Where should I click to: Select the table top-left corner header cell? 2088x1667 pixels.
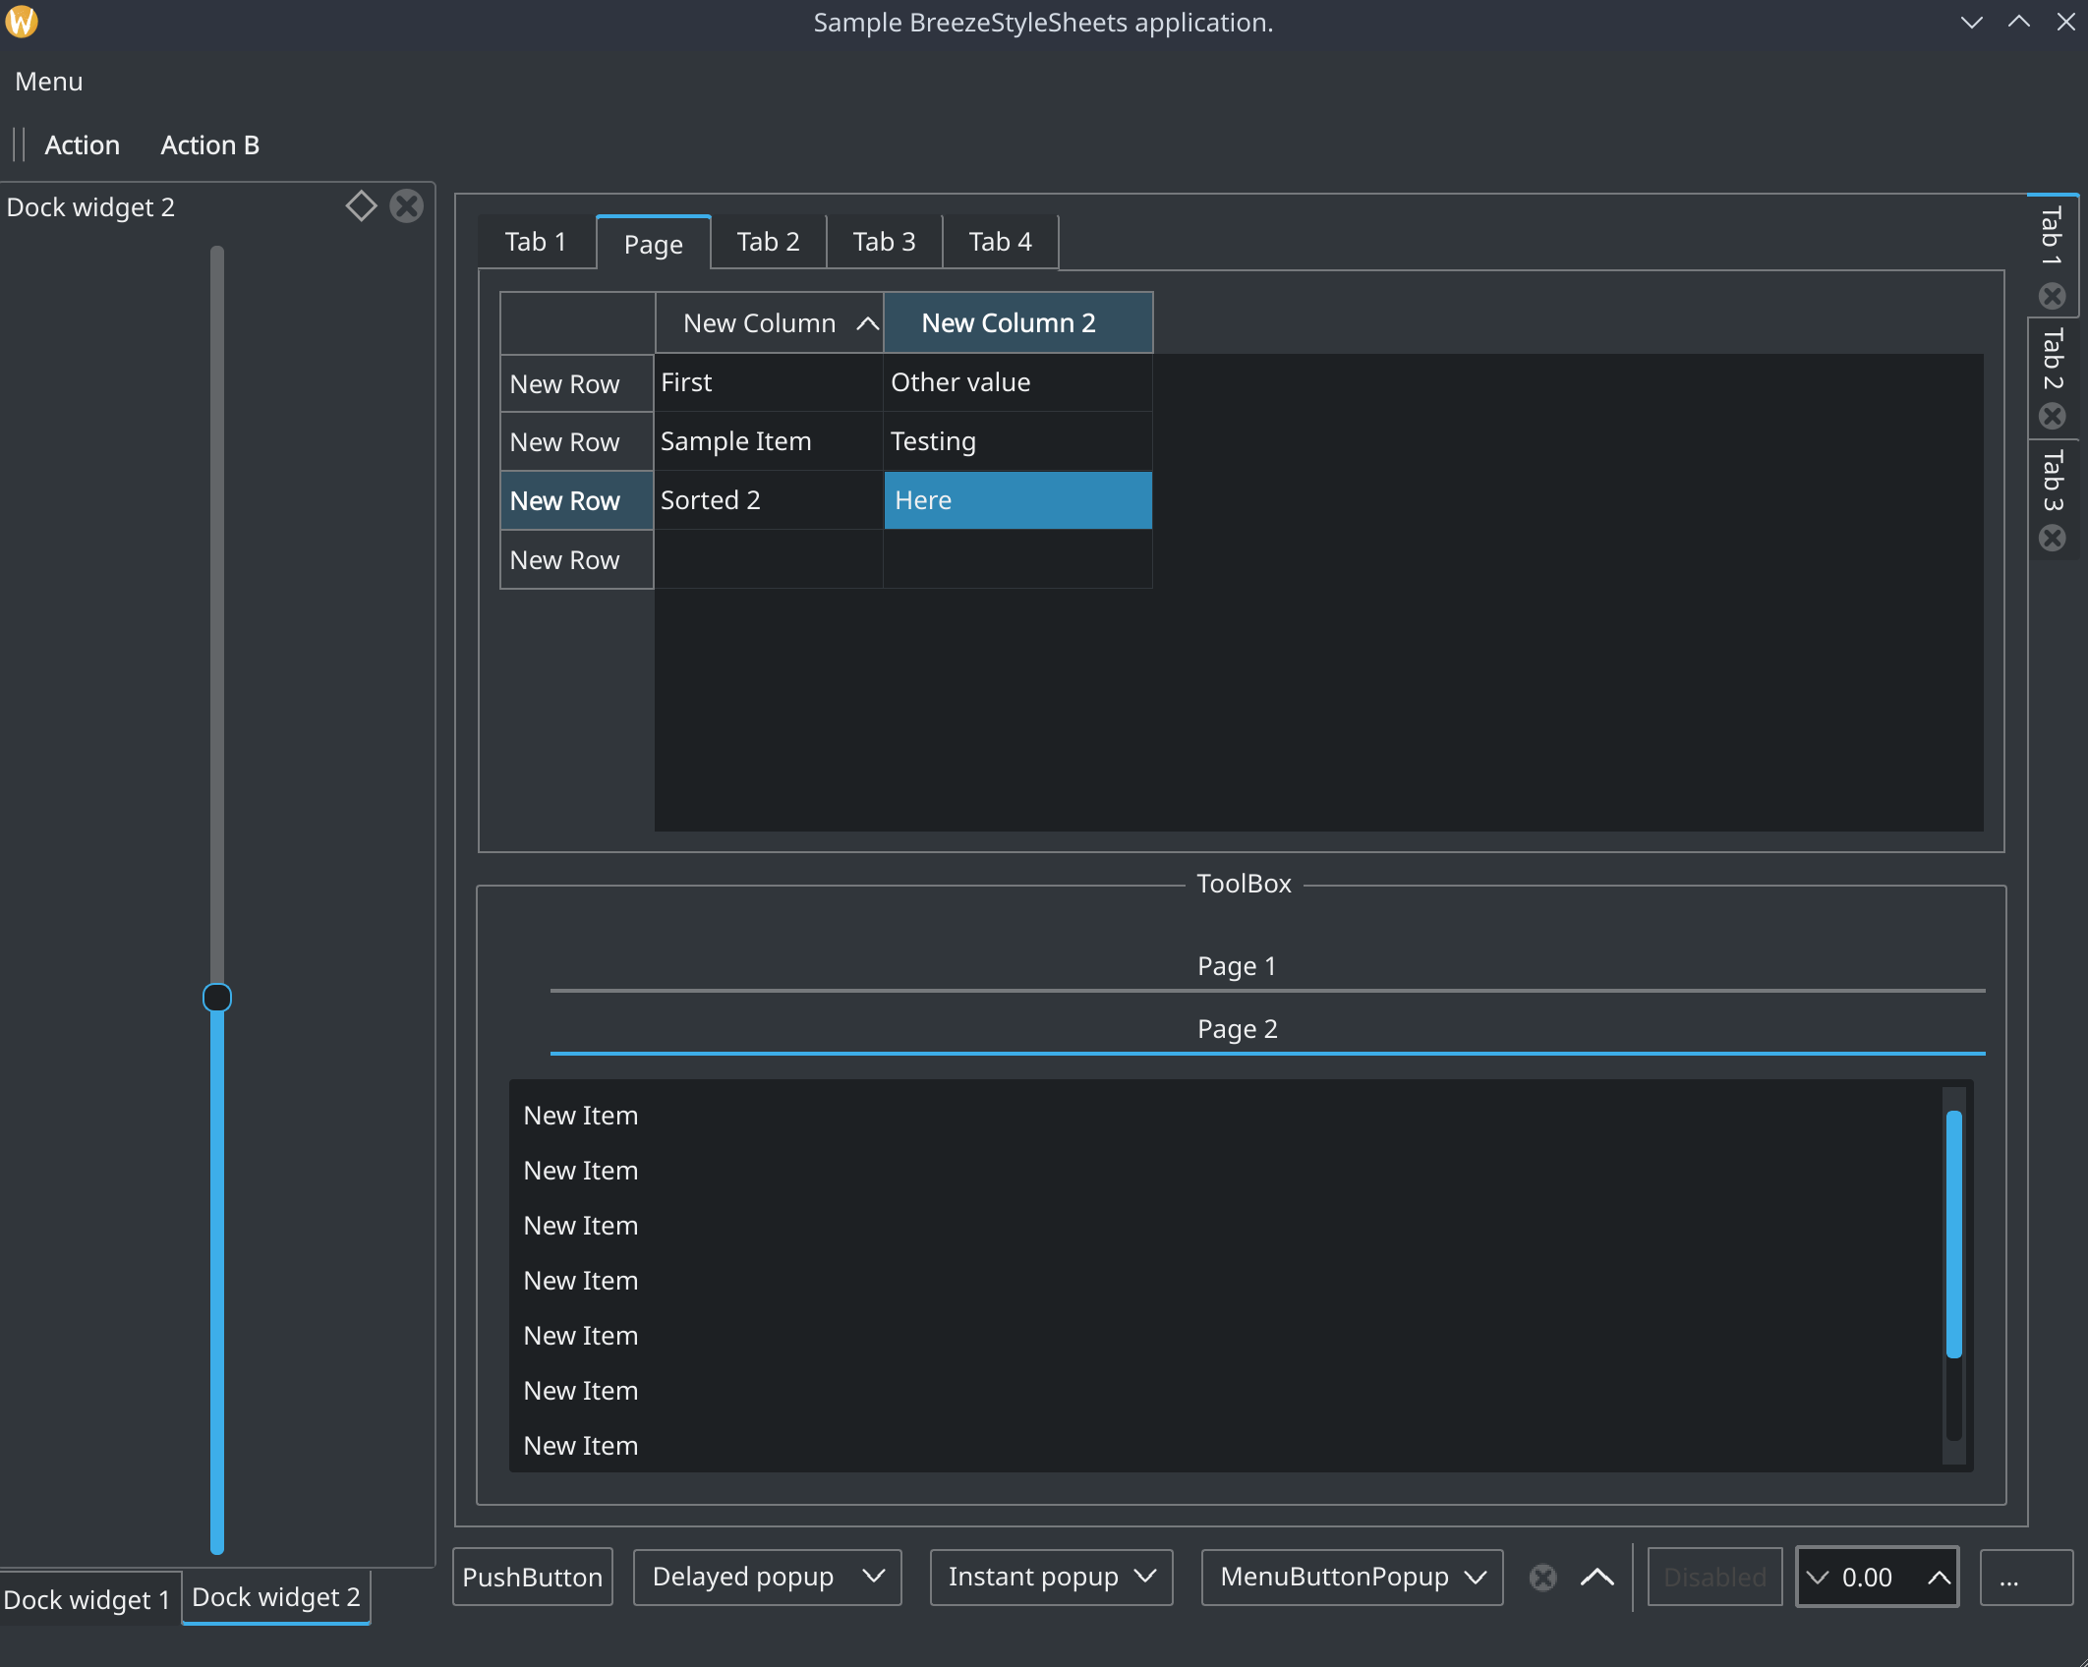pyautogui.click(x=577, y=323)
